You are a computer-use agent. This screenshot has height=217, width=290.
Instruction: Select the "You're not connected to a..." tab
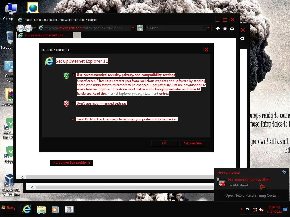click(44, 35)
